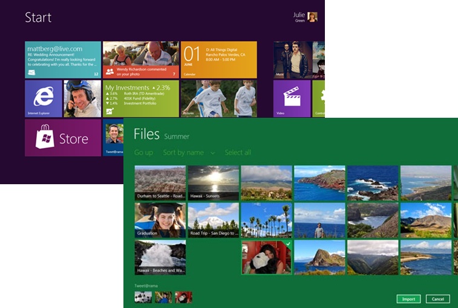This screenshot has height=308, width=458.
Task: Open the skier photo tile
Action: coord(82,98)
